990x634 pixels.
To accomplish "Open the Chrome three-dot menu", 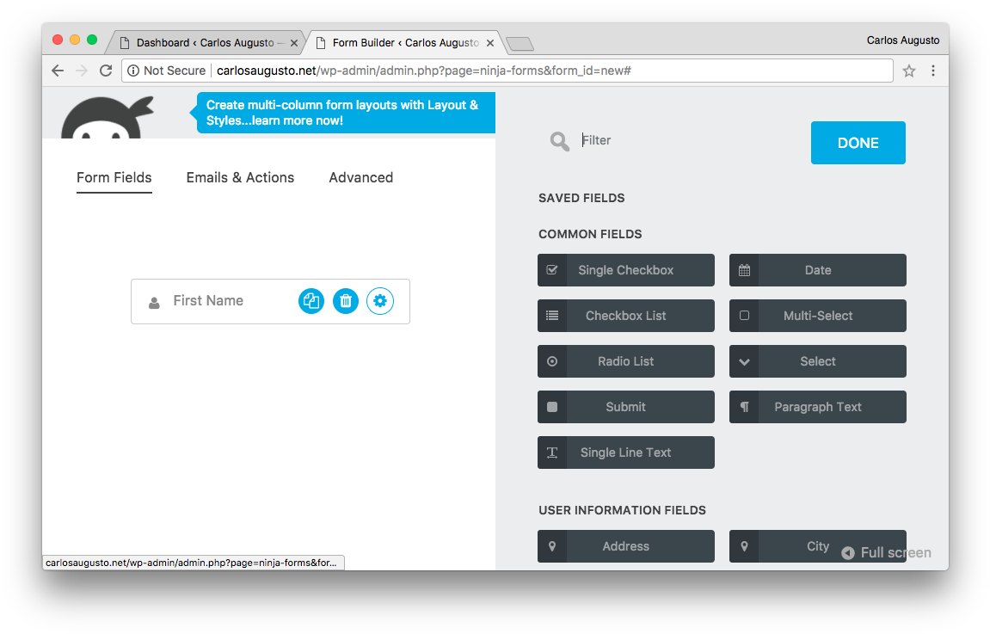I will [933, 71].
